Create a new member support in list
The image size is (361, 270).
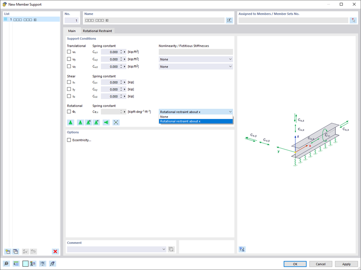[x=8, y=252]
